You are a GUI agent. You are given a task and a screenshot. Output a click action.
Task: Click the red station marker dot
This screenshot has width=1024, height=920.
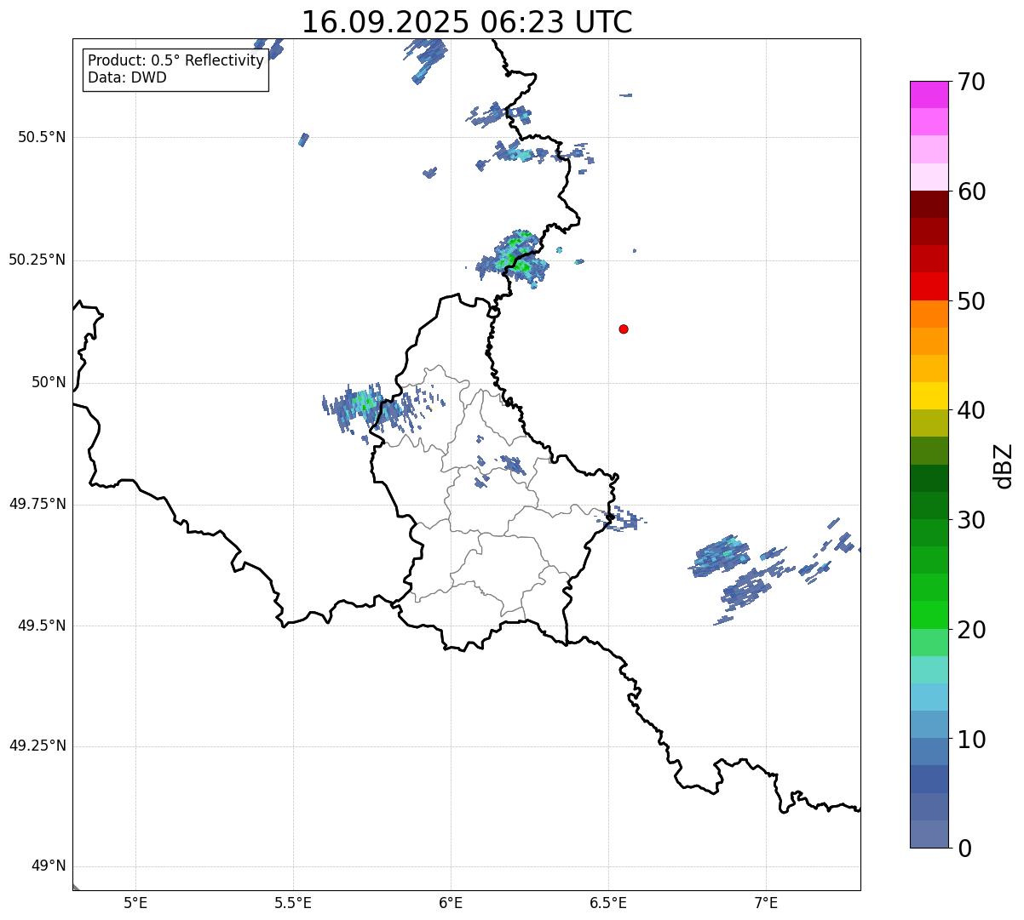coord(624,329)
